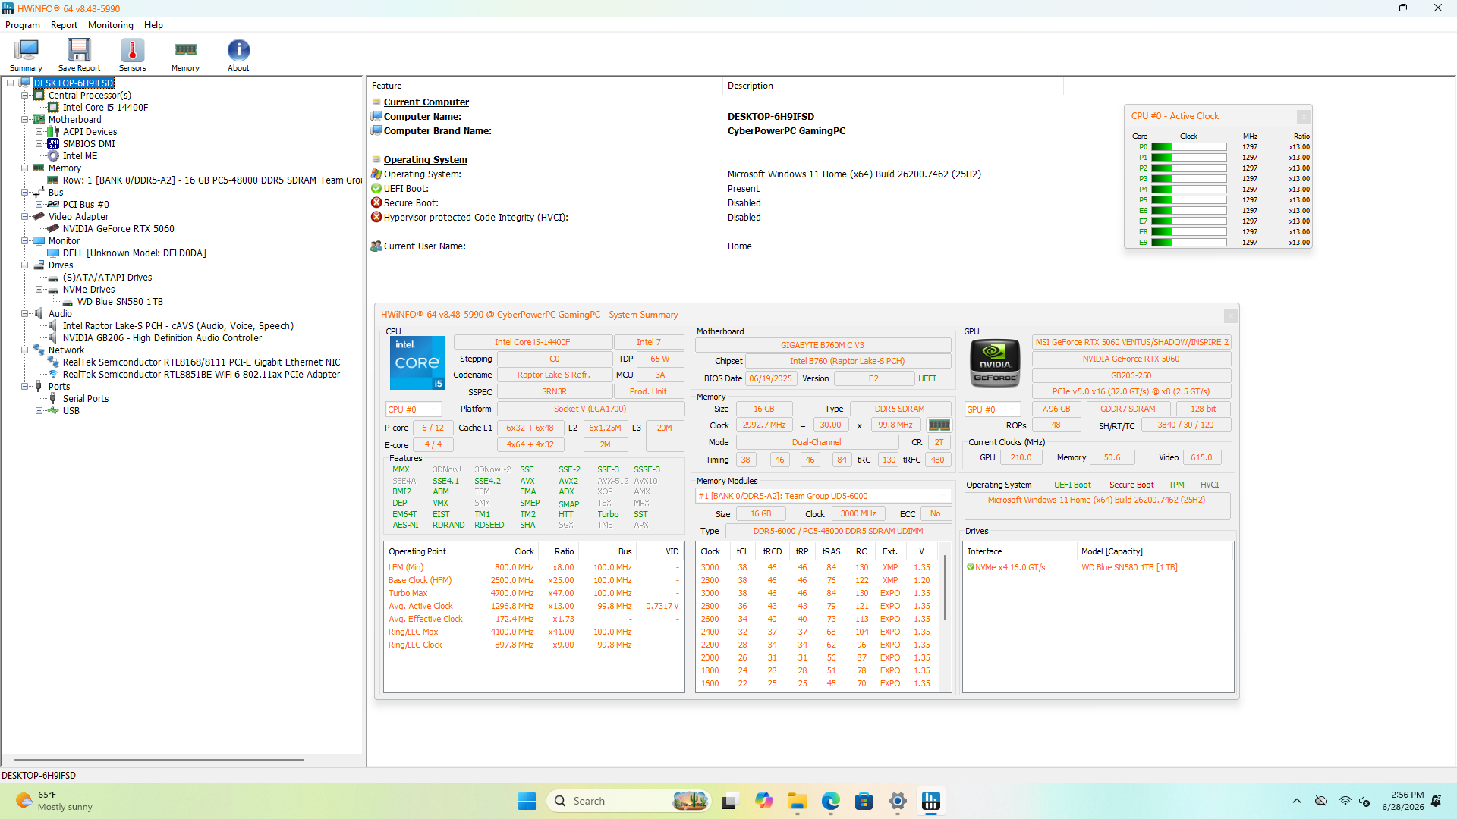Click the WiFi icon for RTL8851BE adapter
The height and width of the screenshot is (819, 1457).
53,375
